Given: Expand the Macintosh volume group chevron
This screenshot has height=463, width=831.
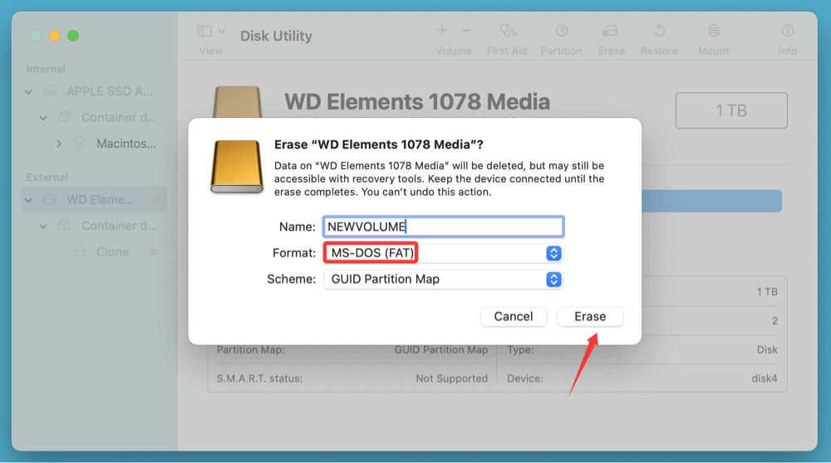Looking at the screenshot, I should coord(59,144).
